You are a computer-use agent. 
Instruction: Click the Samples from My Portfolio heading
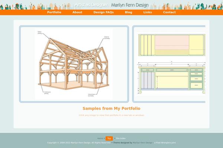point(111,108)
